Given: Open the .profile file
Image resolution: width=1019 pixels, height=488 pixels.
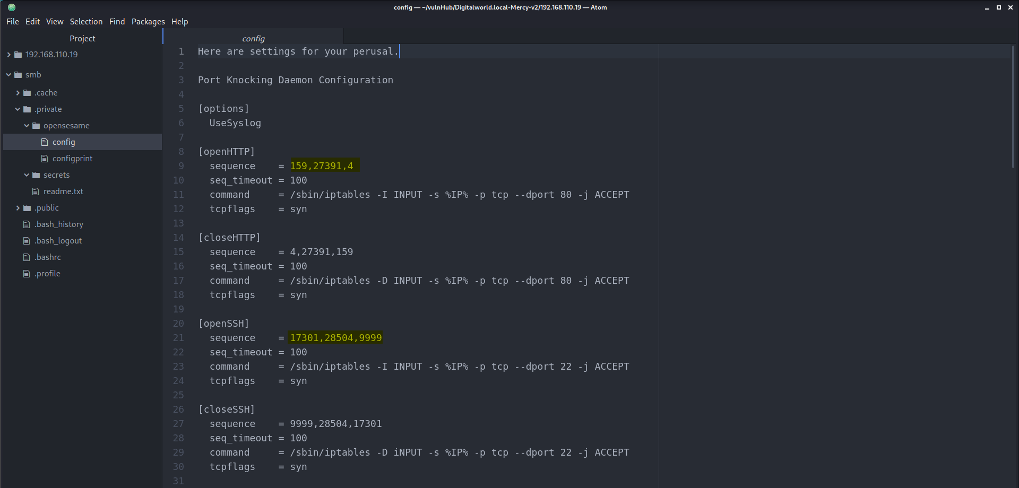Looking at the screenshot, I should pyautogui.click(x=47, y=274).
